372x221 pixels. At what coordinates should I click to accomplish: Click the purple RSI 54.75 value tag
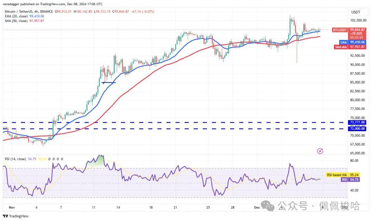pos(350,180)
